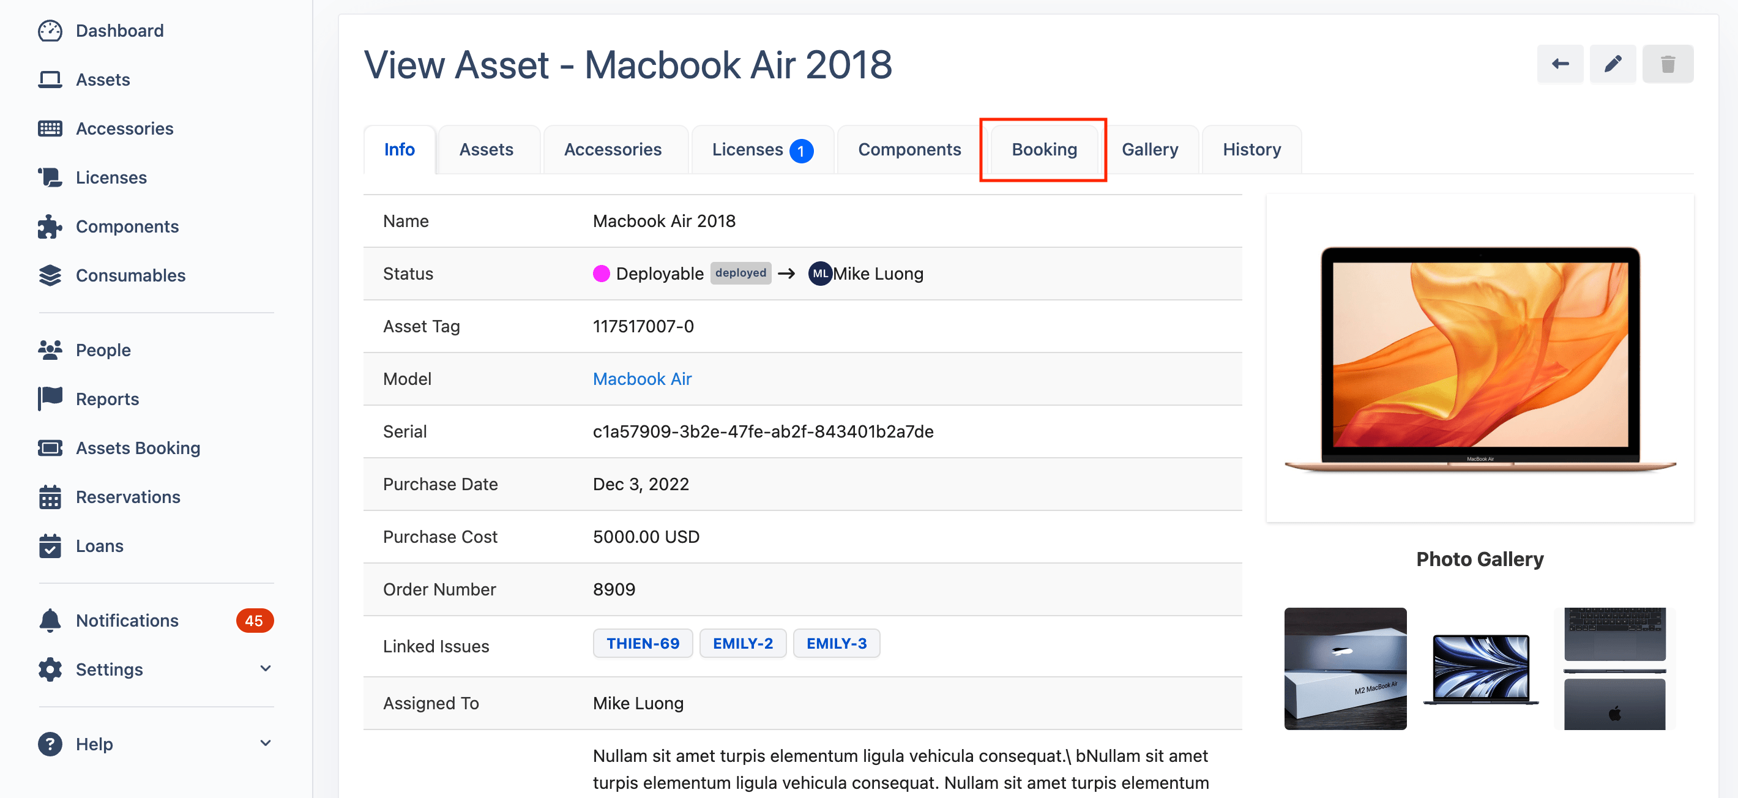The height and width of the screenshot is (798, 1738).
Task: Toggle the Components sidebar item
Action: [126, 226]
